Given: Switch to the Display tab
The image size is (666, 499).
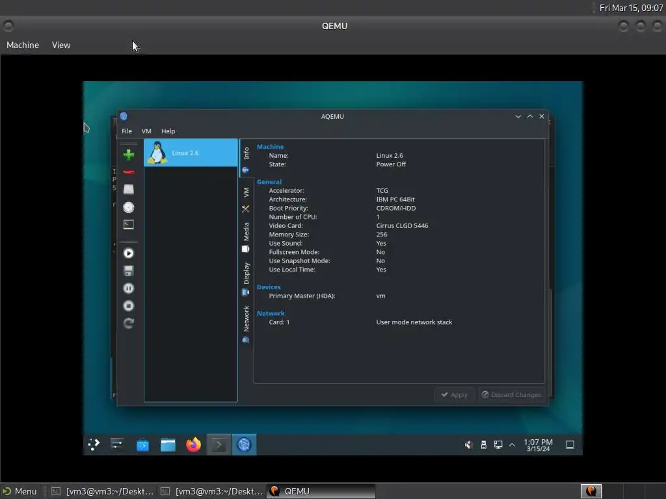Looking at the screenshot, I should click(246, 279).
